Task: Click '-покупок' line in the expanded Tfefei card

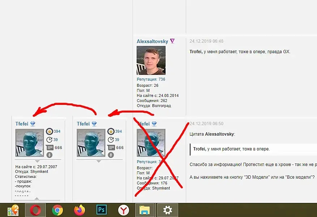Action: point(23,186)
